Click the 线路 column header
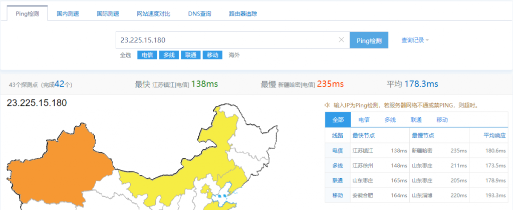The height and width of the screenshot is (210, 513). pos(338,135)
